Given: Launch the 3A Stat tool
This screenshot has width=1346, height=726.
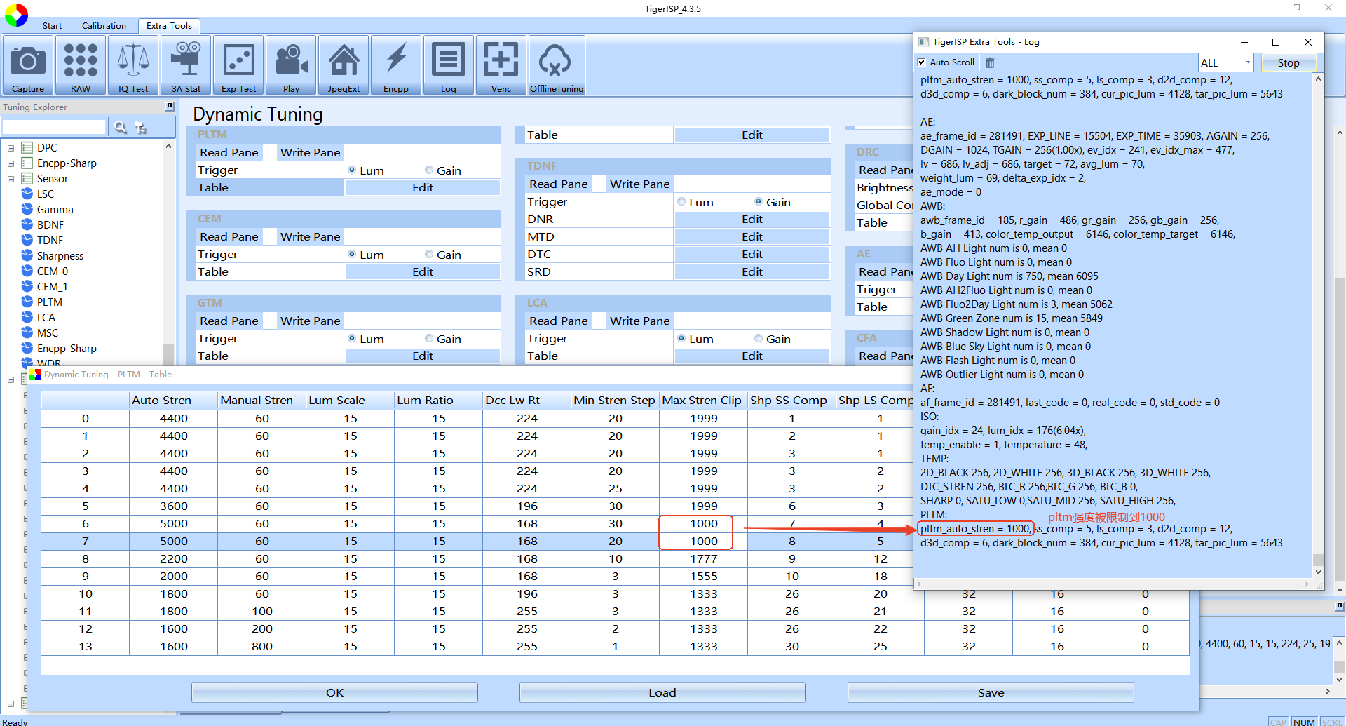Looking at the screenshot, I should [186, 65].
